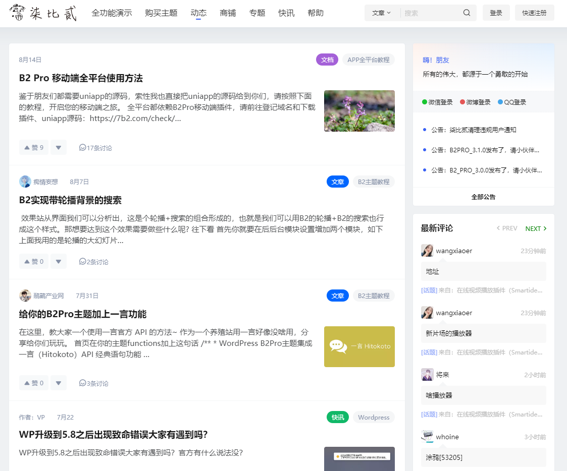Screen dimensions: 567x471
Task: Upvote the B2实现带轮播背景的搜索 post
Action: 33,261
